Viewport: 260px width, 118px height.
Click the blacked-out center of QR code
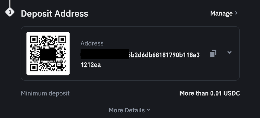click(48, 55)
